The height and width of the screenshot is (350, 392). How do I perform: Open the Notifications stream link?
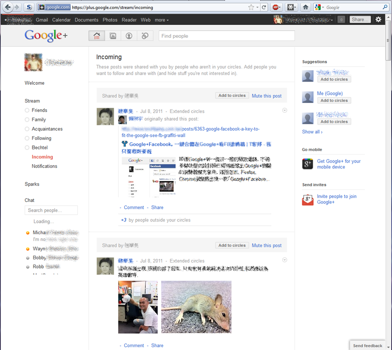[44, 166]
